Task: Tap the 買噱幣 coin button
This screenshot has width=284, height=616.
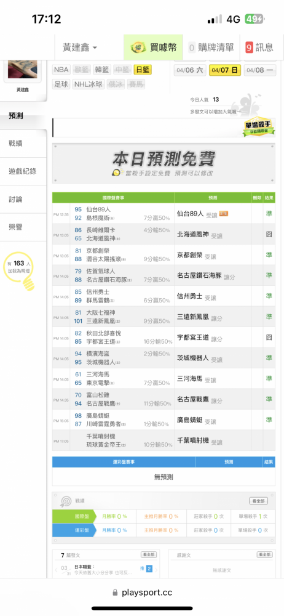Action: (x=154, y=47)
